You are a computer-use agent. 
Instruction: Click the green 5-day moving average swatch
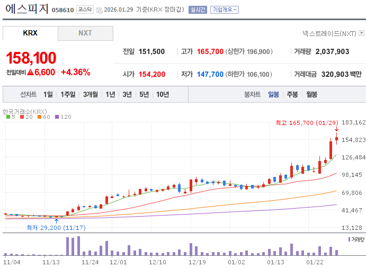8,117
